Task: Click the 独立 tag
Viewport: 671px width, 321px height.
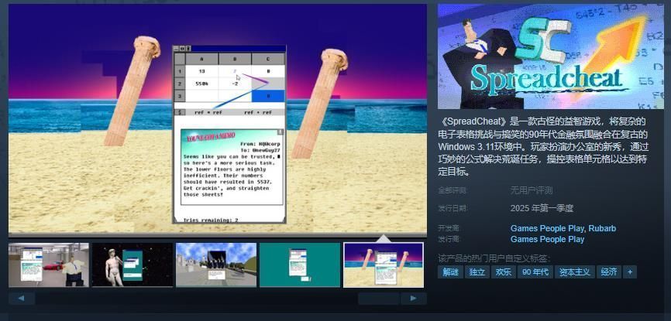Action: [477, 271]
